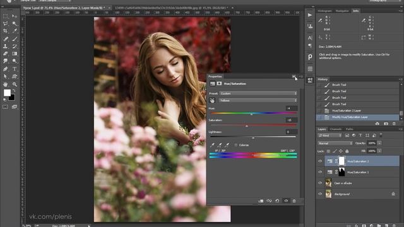This screenshot has width=404, height=227.
Task: Toggle adjustment layer visibility in Properties
Action: click(x=286, y=201)
